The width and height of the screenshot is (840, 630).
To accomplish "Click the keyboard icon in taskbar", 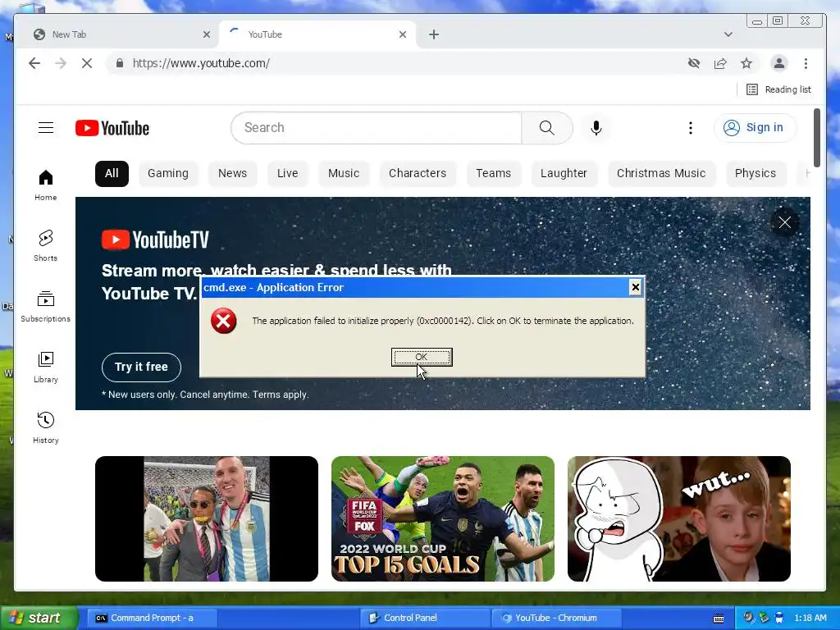I will (x=719, y=619).
